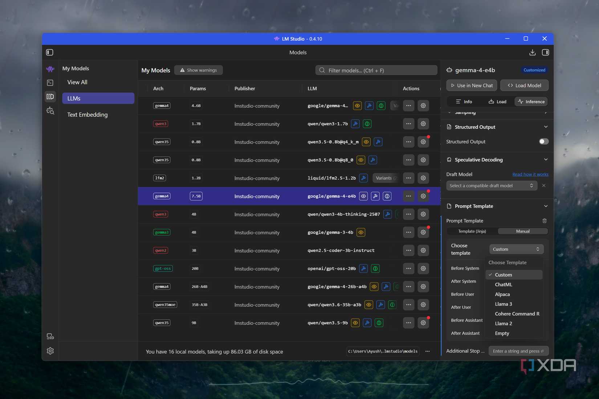Click the Load Model button
The image size is (599, 399).
[x=524, y=86]
